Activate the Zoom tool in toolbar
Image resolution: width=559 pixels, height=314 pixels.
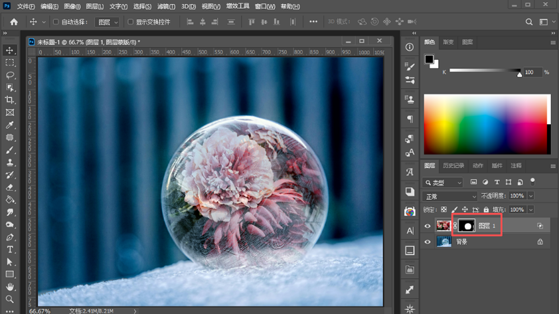pyautogui.click(x=9, y=299)
